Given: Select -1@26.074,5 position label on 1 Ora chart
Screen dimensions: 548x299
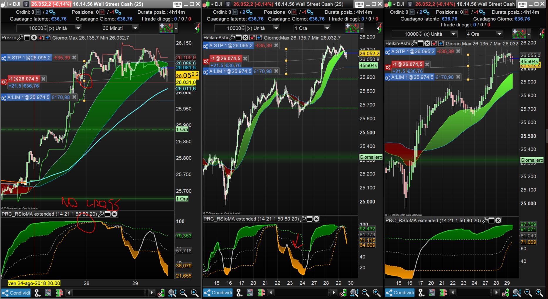Looking at the screenshot, I should point(225,58).
